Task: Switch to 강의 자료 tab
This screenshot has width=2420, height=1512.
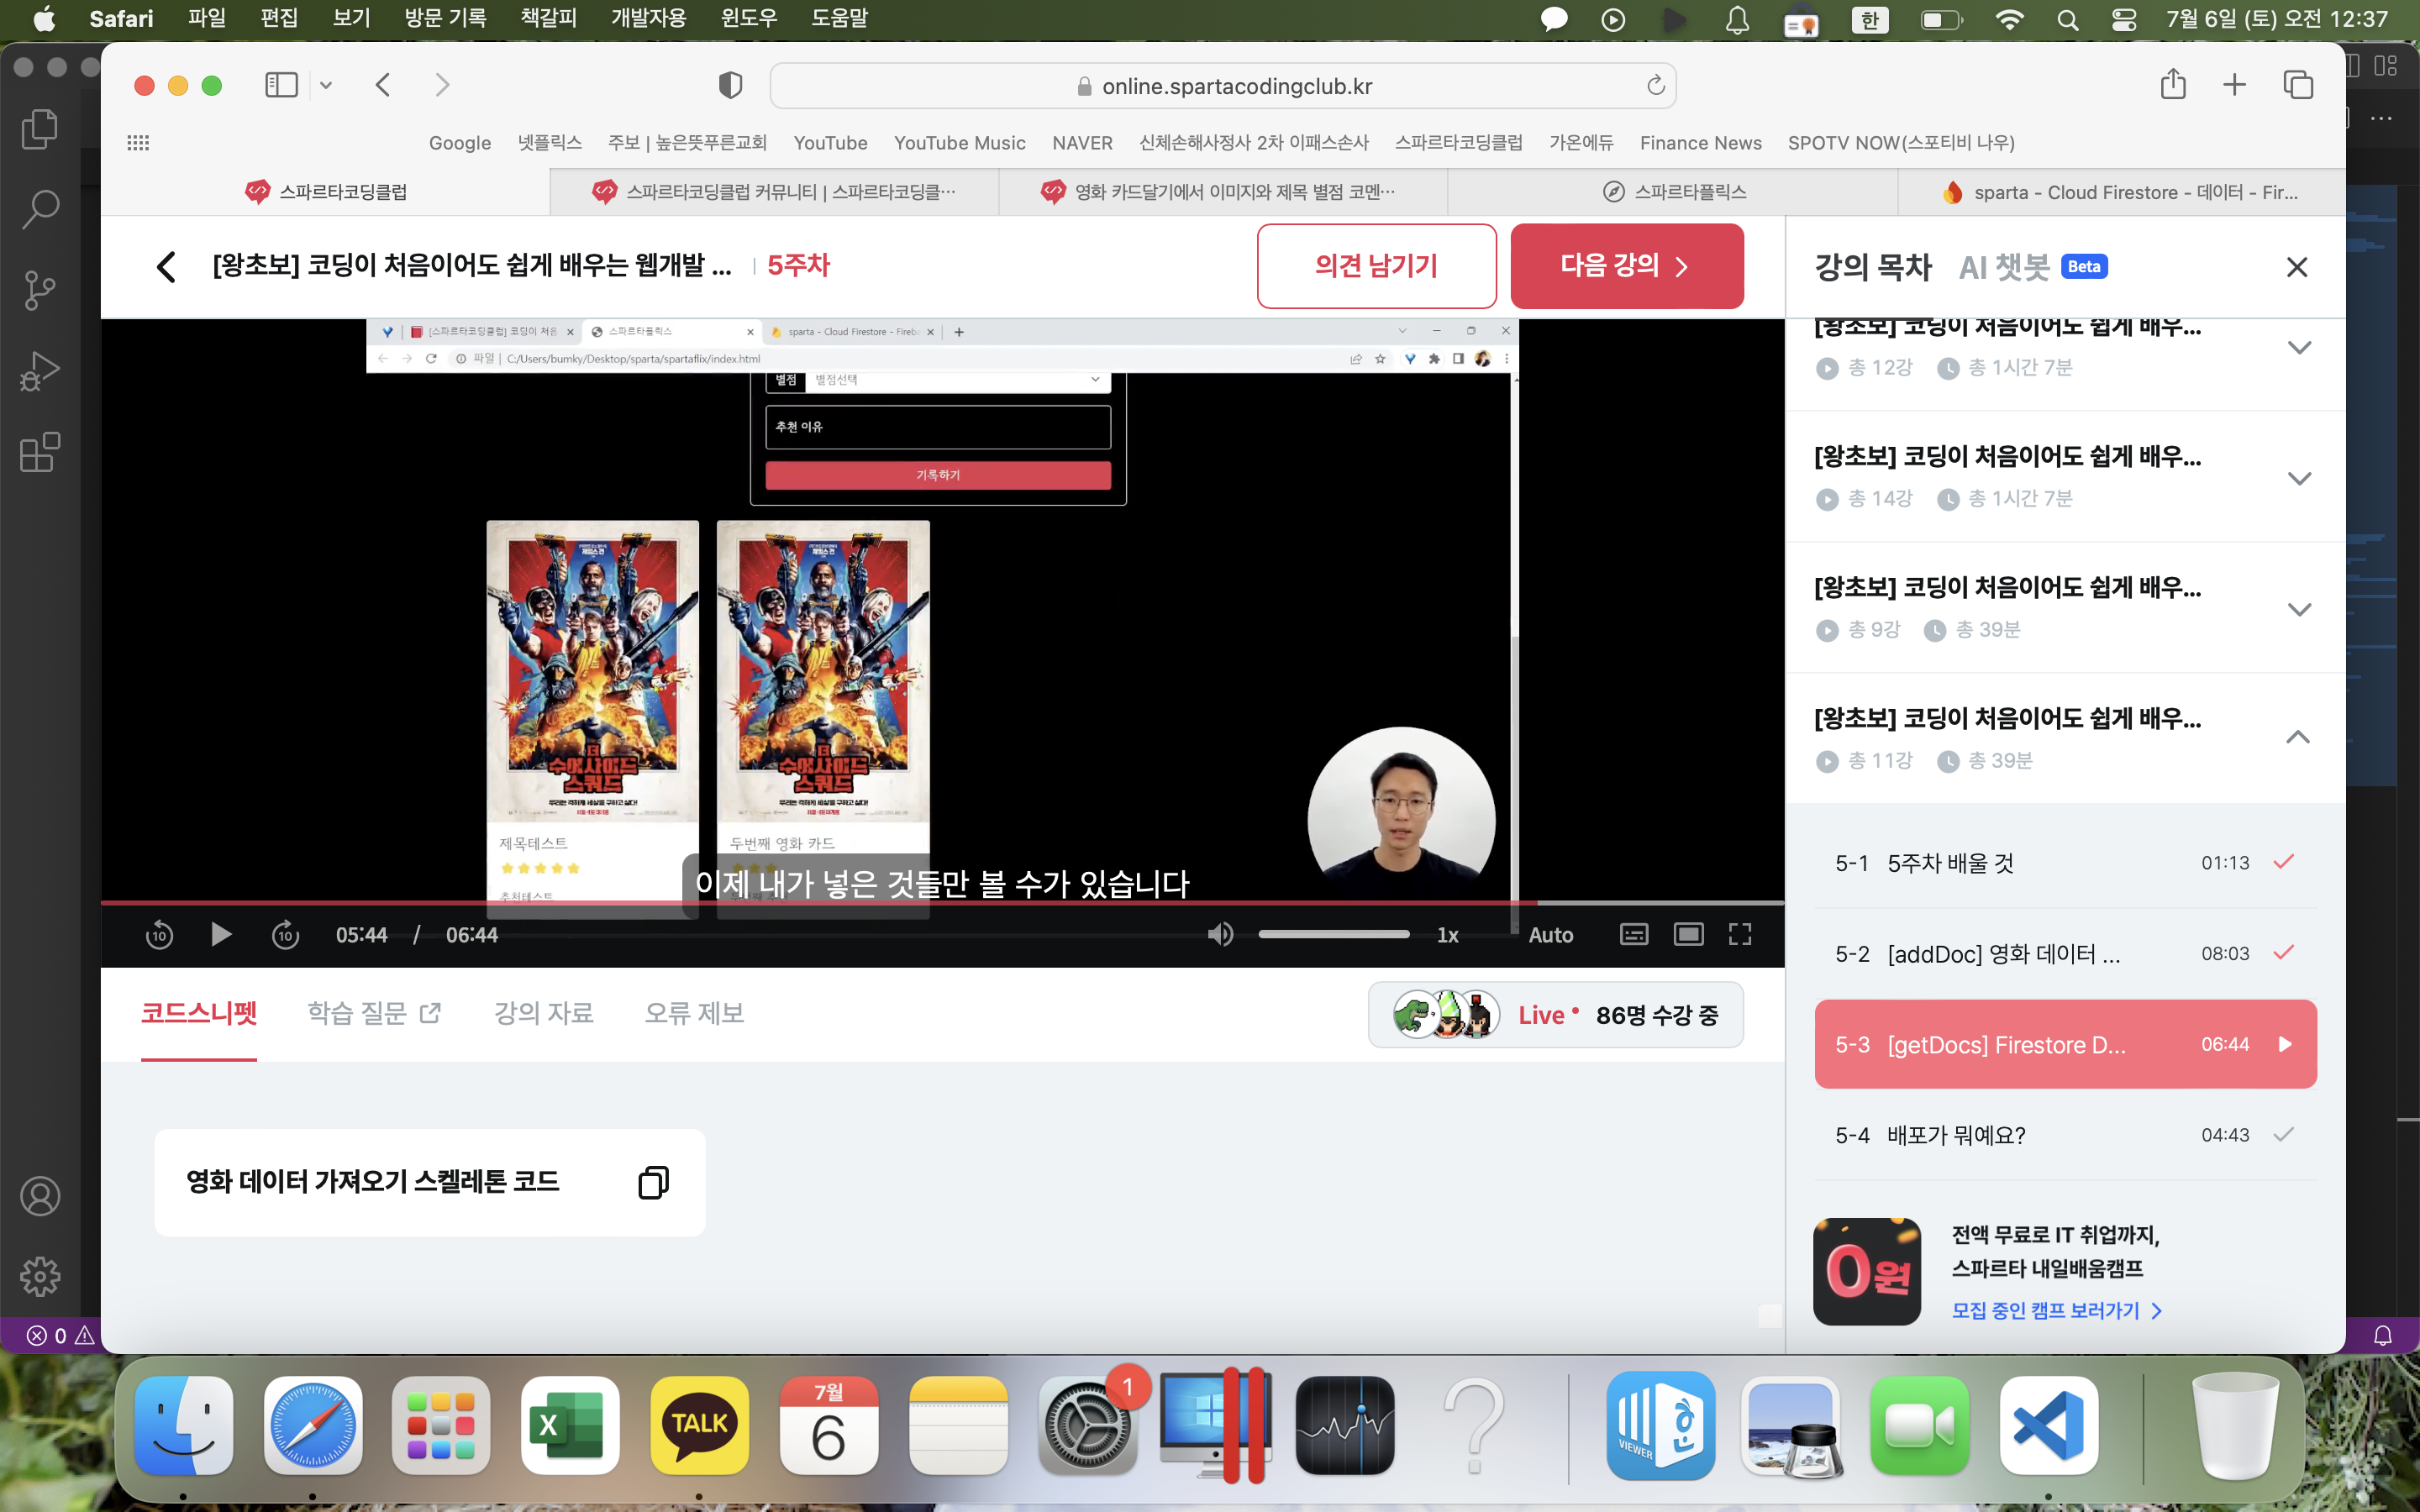Action: (543, 1013)
